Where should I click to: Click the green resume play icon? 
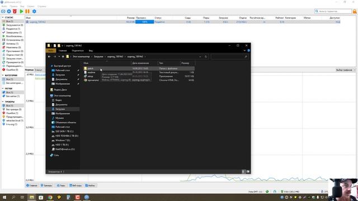(x=21, y=11)
